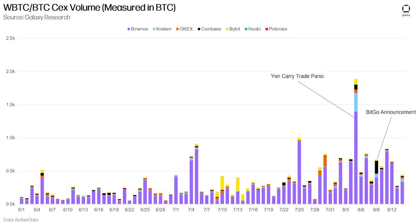Click the 8/12 x-axis date label
Screen dimensions: 418x224
(x=392, y=210)
